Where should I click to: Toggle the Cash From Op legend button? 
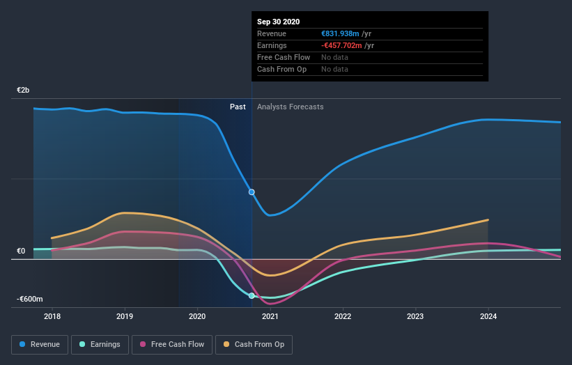254,345
